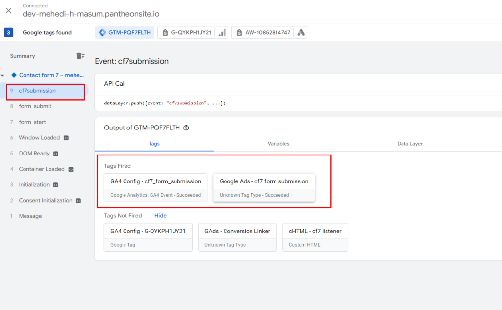Open GA4 Config - cf7_form_submission tag card
The image size is (502, 310).
tap(155, 188)
